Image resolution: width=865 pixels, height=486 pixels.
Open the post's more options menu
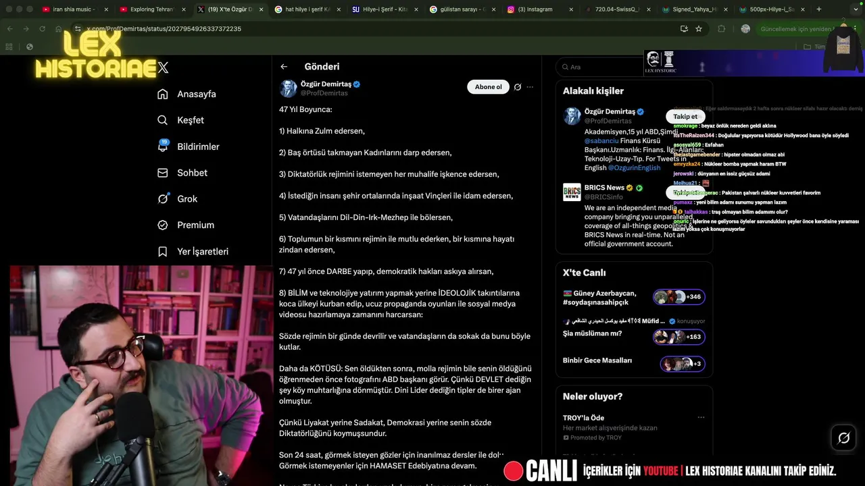tap(530, 87)
